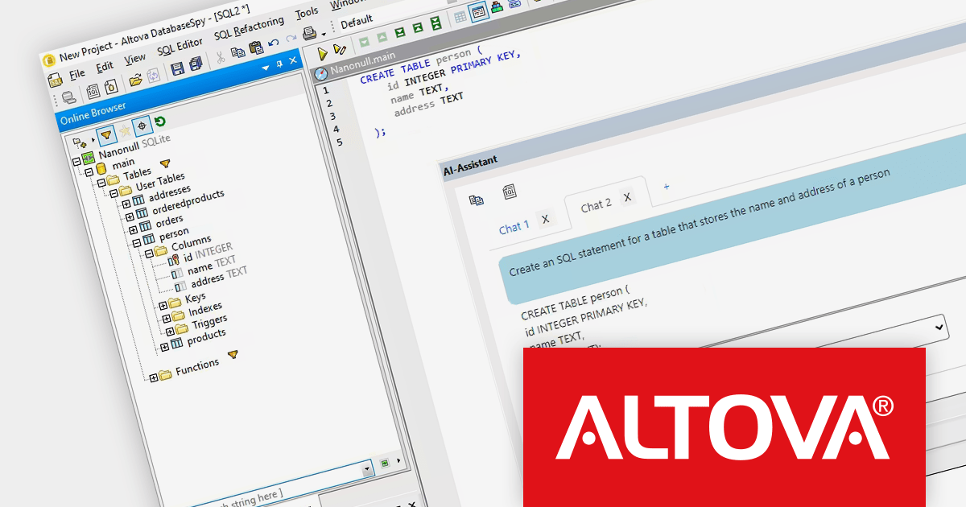Click the favorites star in Online Browser

pyautogui.click(x=124, y=130)
